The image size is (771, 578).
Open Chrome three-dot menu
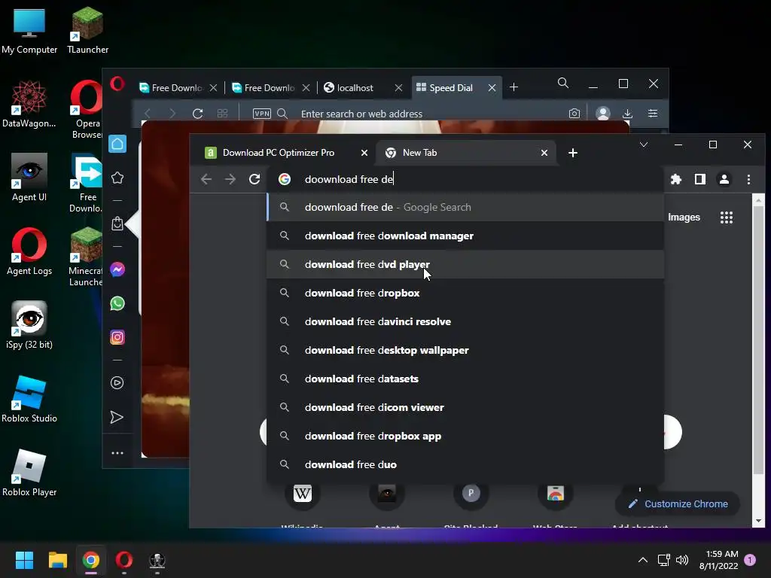748,179
